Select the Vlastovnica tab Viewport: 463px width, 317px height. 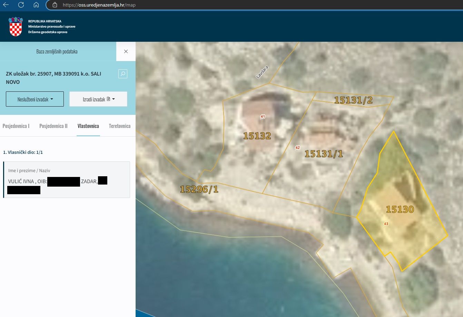88,126
